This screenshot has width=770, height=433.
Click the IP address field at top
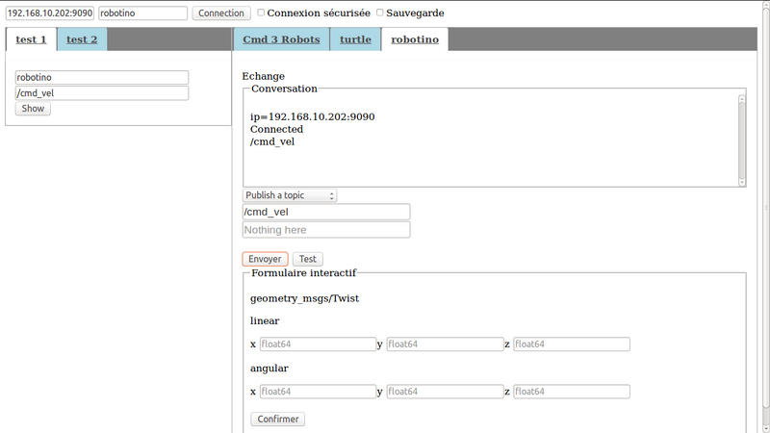(50, 13)
